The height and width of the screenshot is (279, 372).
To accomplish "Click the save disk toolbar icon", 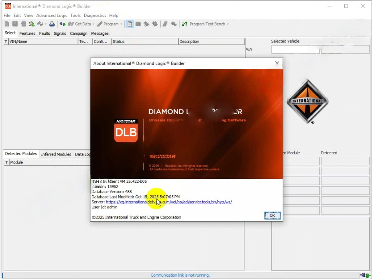I will (x=15, y=24).
